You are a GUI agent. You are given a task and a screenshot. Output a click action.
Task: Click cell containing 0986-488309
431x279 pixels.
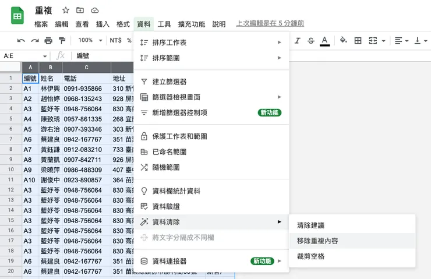[x=87, y=170]
